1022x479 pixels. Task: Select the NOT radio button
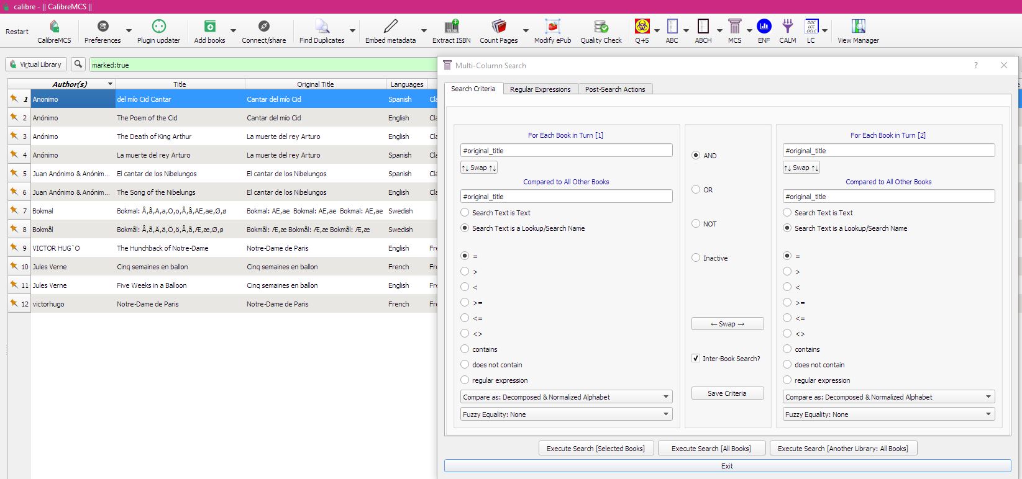point(696,224)
